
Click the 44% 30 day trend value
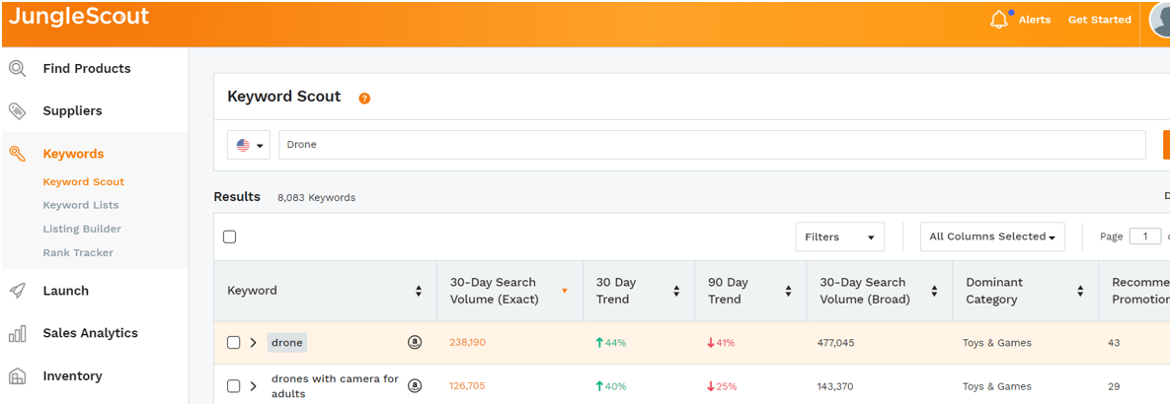611,343
